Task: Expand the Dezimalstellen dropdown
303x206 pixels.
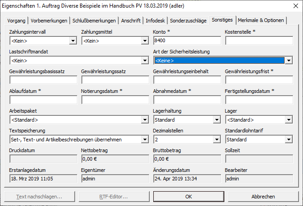Action: [217, 140]
